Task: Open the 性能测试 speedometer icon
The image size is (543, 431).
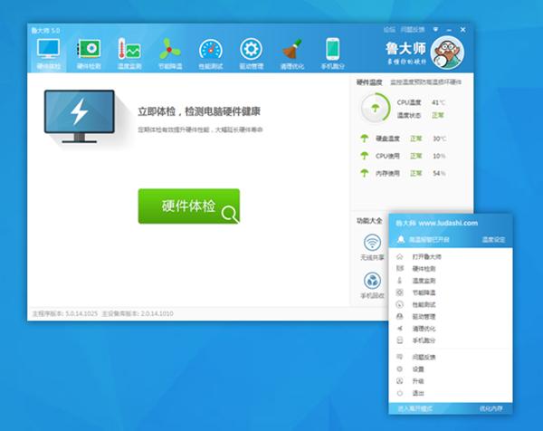Action: tap(210, 53)
